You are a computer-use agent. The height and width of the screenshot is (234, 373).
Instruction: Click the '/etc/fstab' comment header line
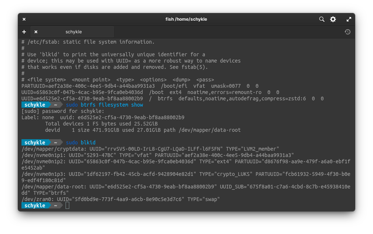pyautogui.click(x=88, y=42)
